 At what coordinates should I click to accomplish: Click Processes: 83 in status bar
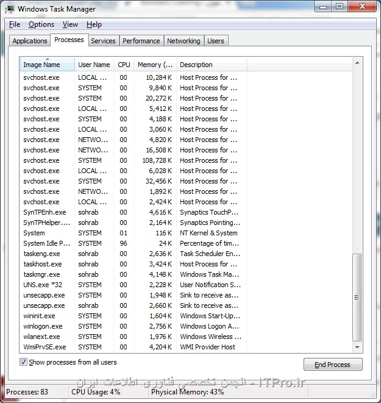coord(27,392)
